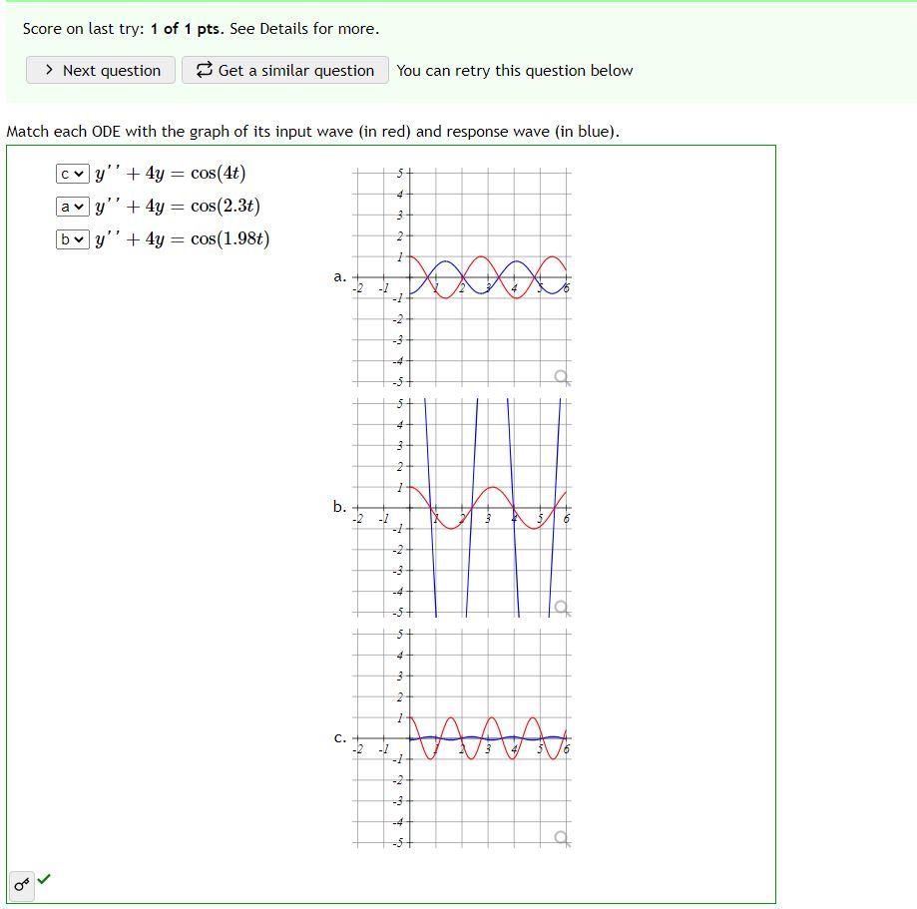
Task: Click the Next question button
Action: point(100,71)
